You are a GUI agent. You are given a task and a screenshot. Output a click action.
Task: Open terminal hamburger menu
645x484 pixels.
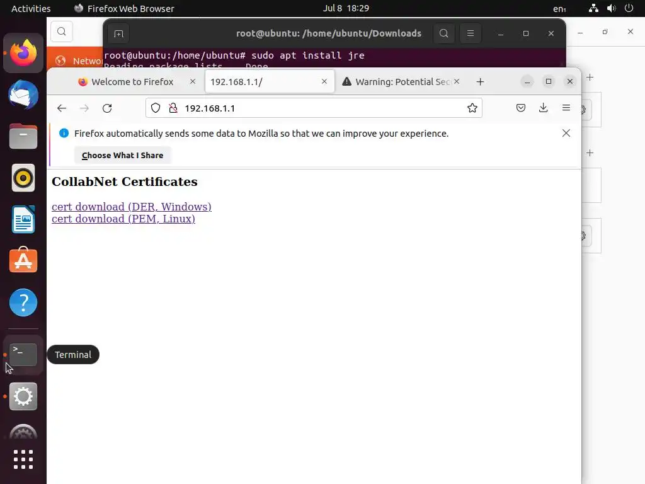[x=471, y=33]
